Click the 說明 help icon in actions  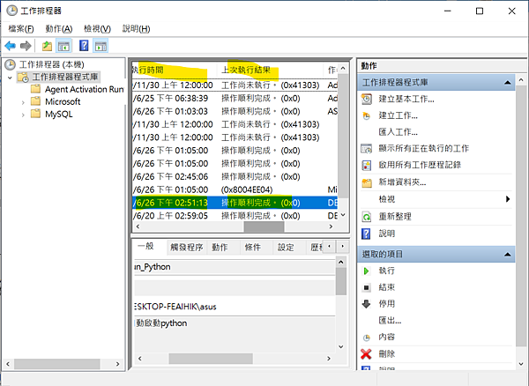coord(366,234)
